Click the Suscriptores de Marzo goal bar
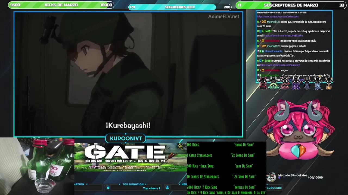 click(291, 5)
